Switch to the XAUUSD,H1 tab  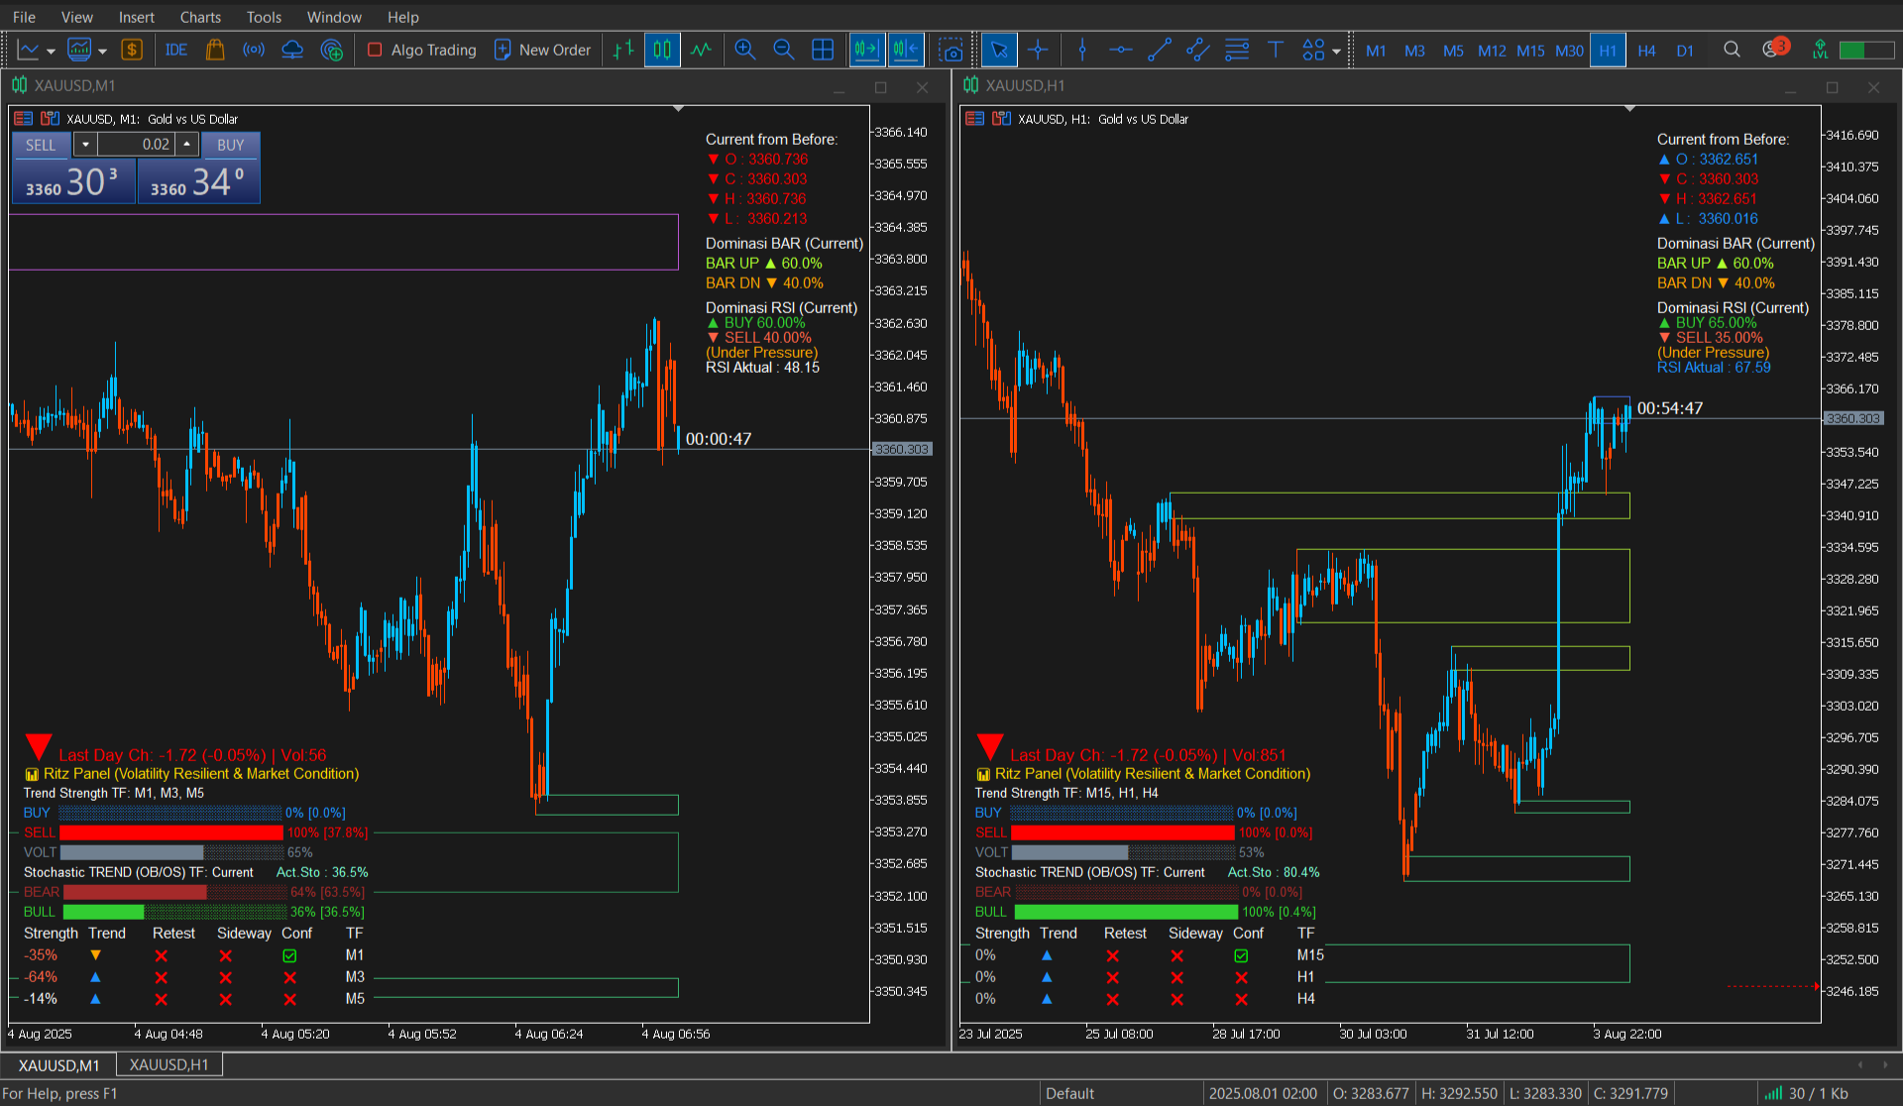(168, 1064)
